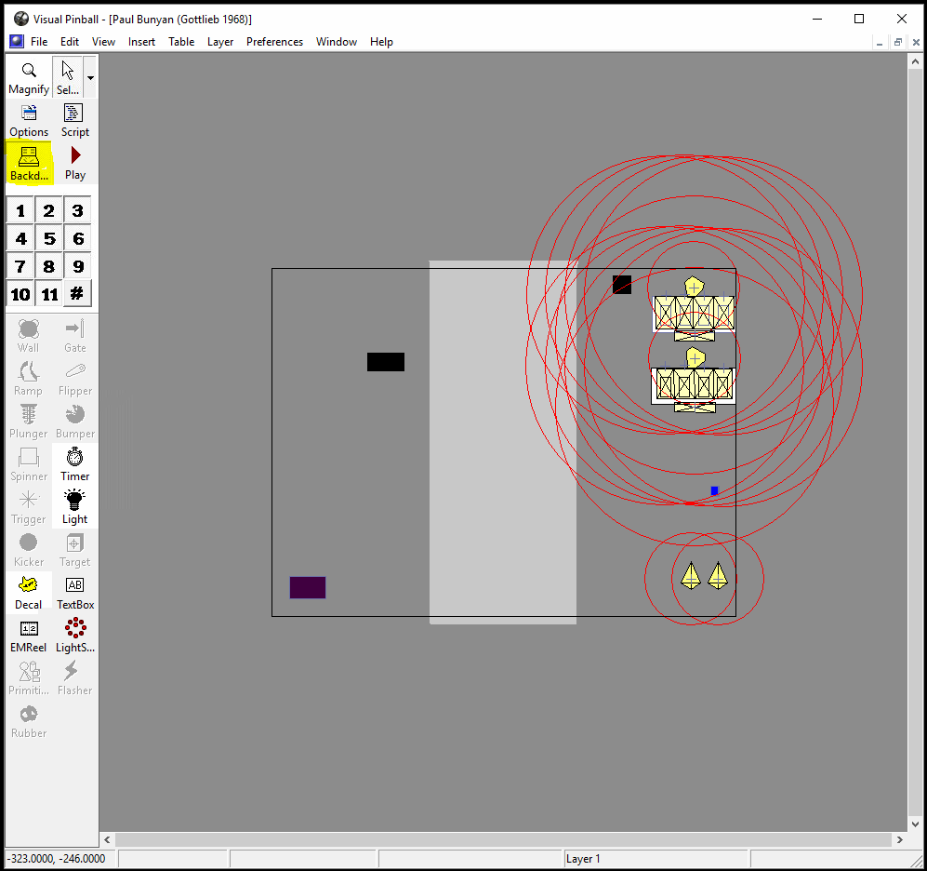The width and height of the screenshot is (927, 871).
Task: Open the Options panel
Action: (29, 121)
